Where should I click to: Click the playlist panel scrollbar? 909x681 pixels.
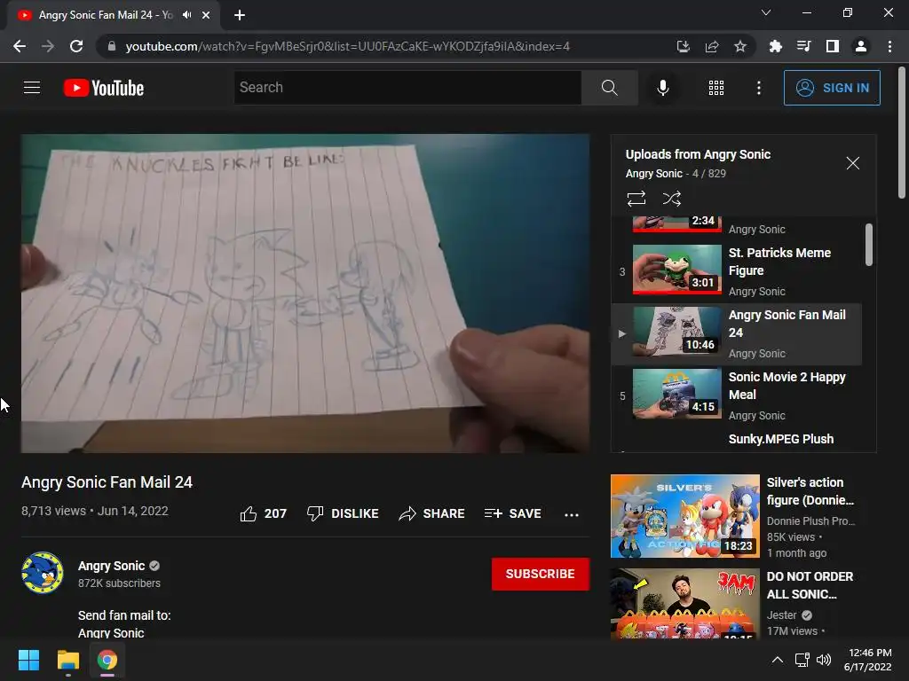click(x=869, y=245)
